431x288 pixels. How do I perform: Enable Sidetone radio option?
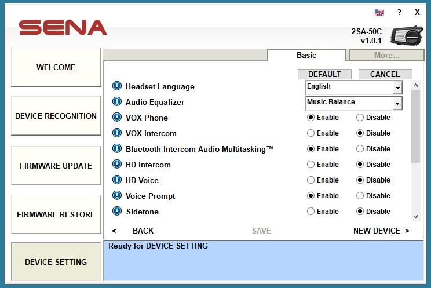311,212
